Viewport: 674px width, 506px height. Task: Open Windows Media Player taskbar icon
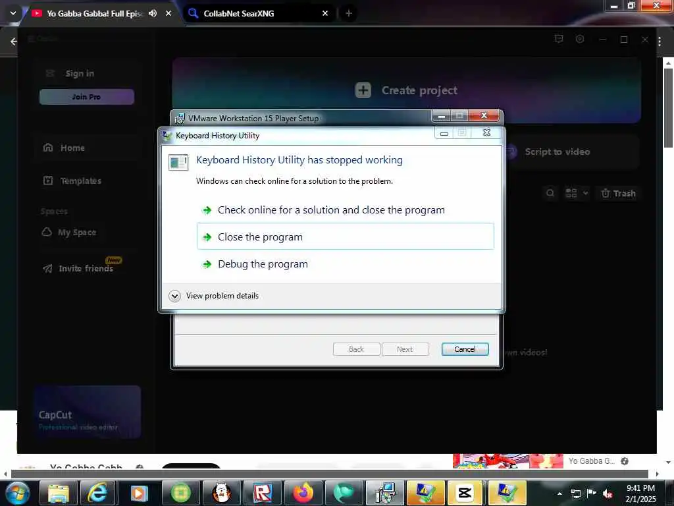pos(139,493)
